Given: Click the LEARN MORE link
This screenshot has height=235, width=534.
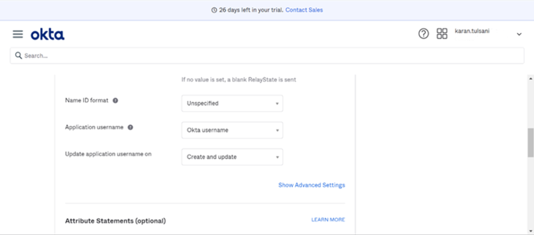Looking at the screenshot, I should [328, 220].
